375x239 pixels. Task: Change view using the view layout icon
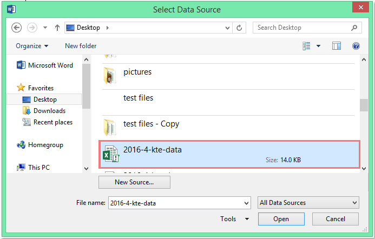pos(306,46)
